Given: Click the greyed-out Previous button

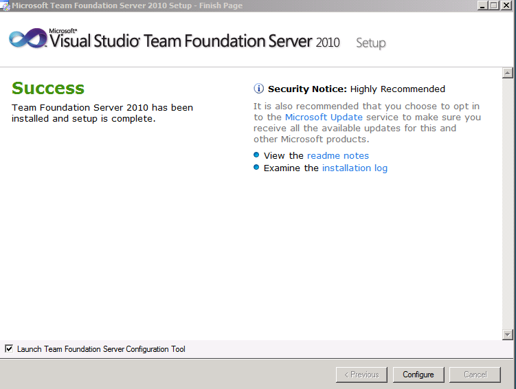Looking at the screenshot, I should point(361,375).
